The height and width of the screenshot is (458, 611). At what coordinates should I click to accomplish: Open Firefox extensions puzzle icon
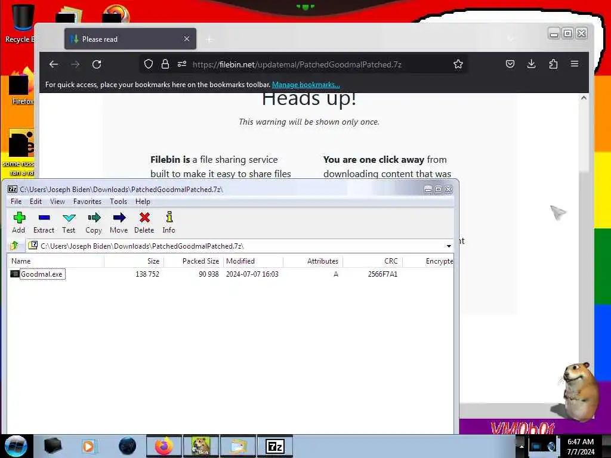point(553,64)
